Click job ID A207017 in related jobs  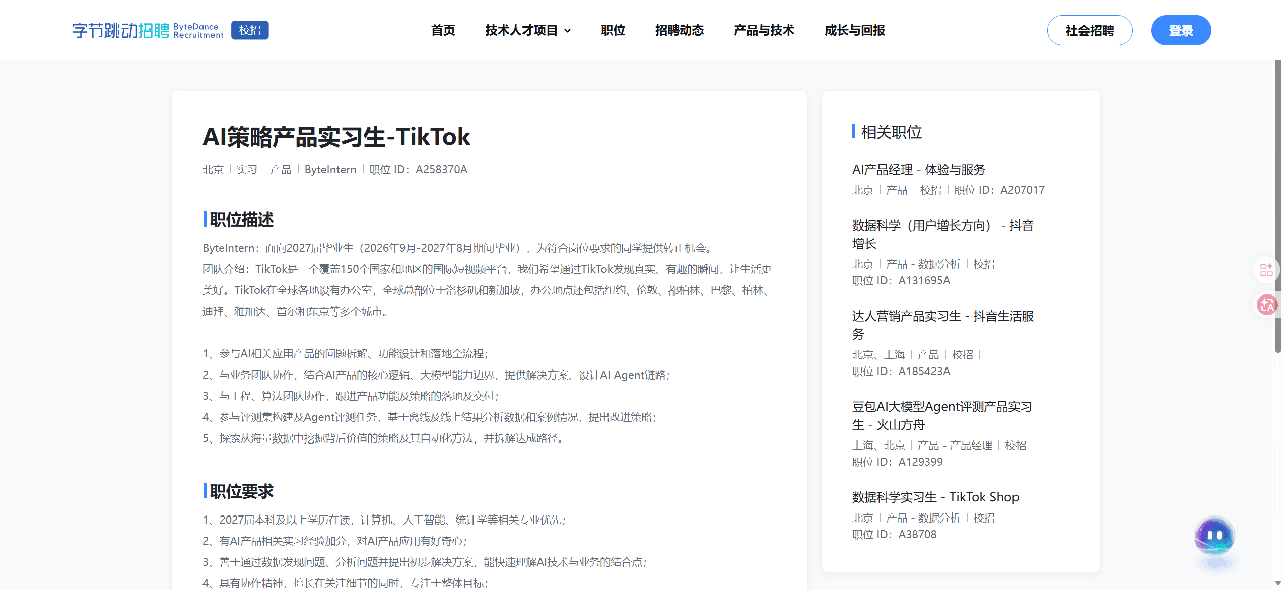click(1023, 190)
